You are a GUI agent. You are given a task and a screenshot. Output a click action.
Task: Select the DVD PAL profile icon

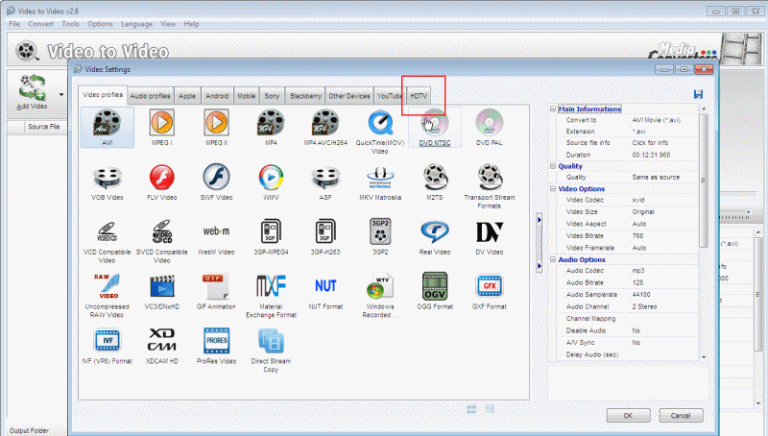(490, 123)
